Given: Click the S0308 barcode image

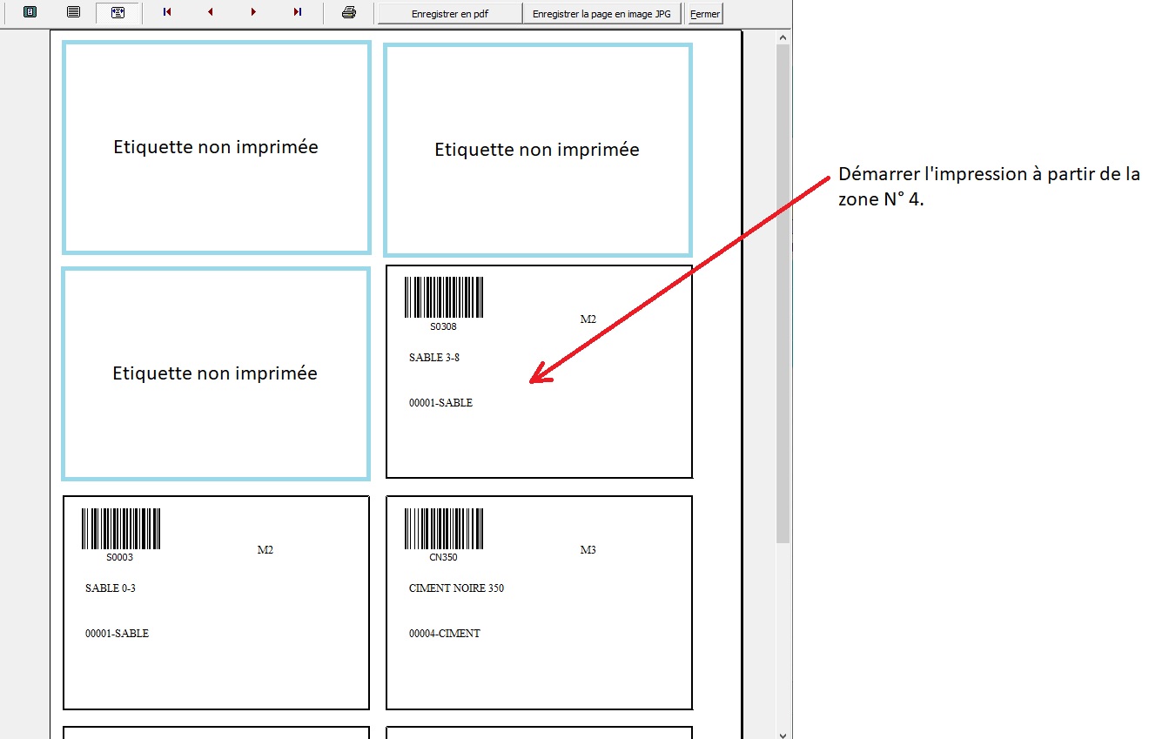Looking at the screenshot, I should (x=444, y=298).
